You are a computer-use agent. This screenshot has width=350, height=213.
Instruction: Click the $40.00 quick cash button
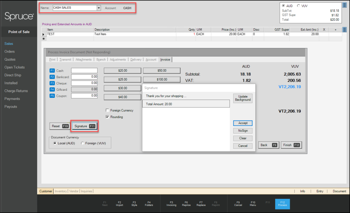point(123,97)
